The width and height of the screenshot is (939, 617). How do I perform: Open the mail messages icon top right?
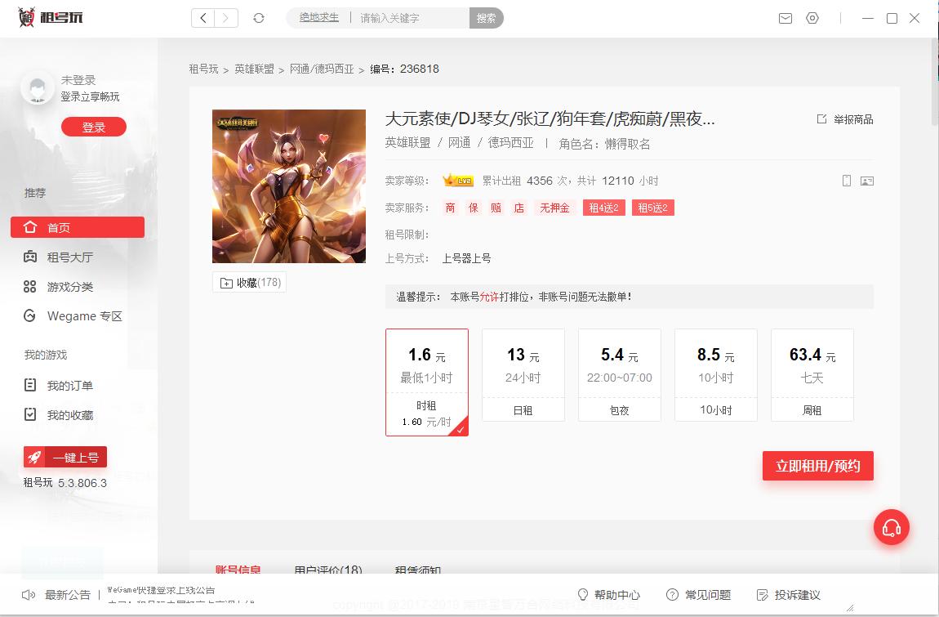[x=785, y=18]
